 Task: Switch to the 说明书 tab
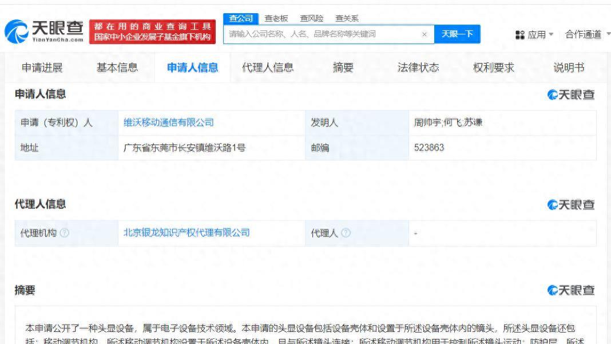tap(569, 68)
